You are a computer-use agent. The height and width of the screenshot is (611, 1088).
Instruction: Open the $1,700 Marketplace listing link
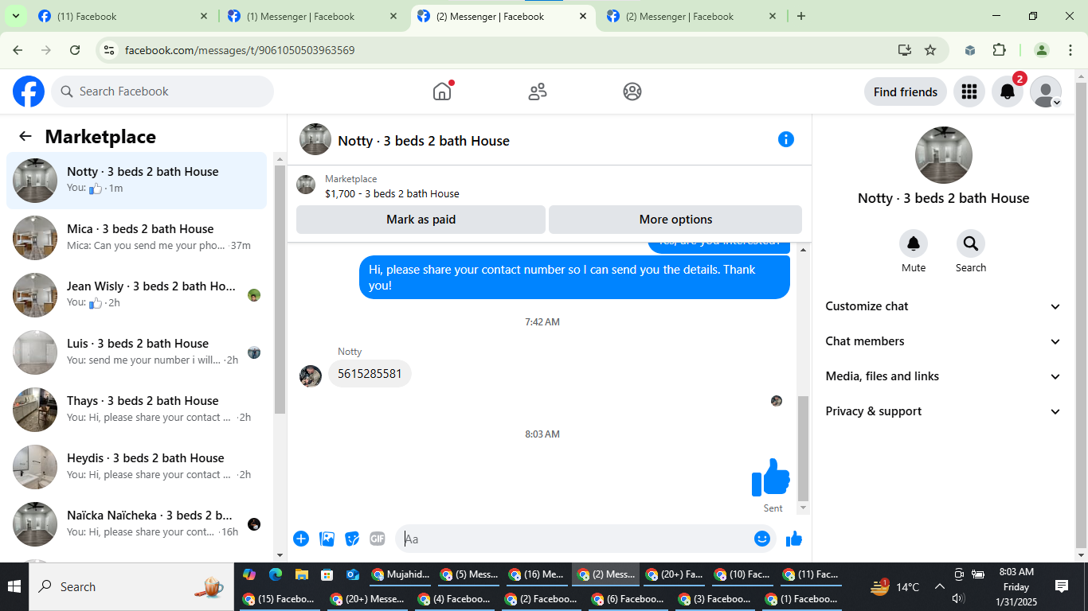coord(392,193)
